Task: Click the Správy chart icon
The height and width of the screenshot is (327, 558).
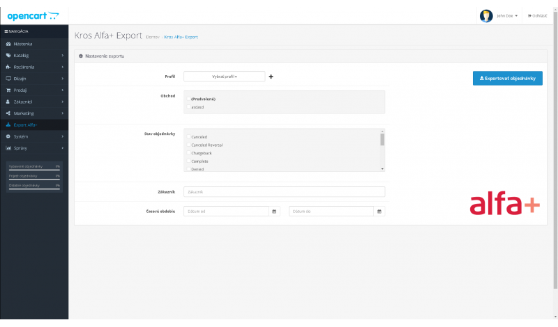Action: tap(8, 148)
